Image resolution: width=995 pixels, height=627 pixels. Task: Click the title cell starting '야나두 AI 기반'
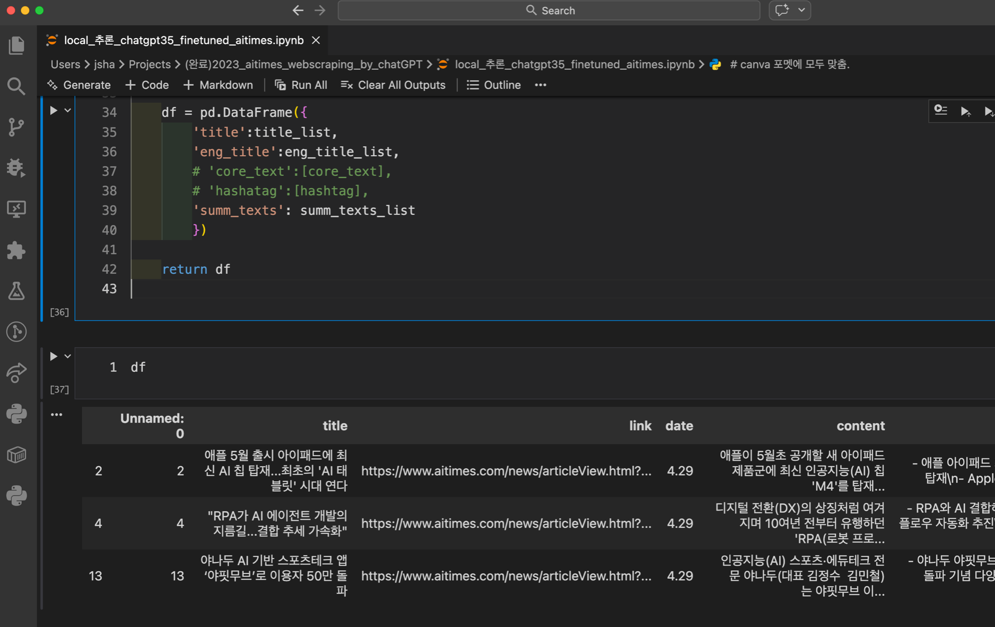(274, 576)
